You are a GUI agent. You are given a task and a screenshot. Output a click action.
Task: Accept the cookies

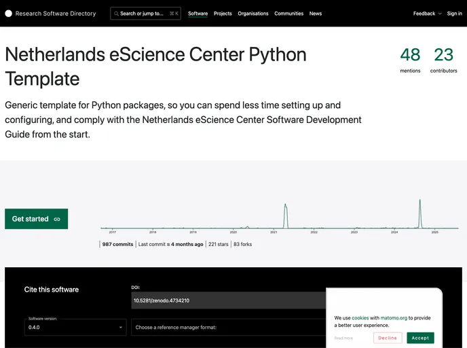[420, 338]
